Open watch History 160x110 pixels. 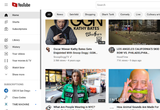point(20,47)
